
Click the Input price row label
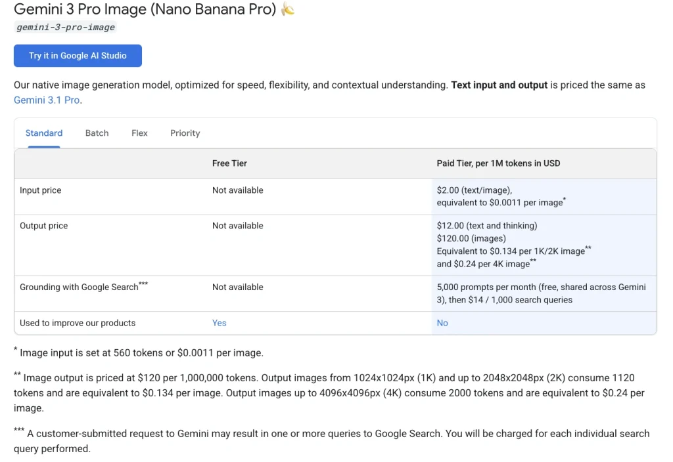point(40,190)
